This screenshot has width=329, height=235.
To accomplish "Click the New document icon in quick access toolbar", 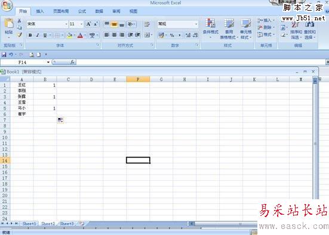I will click(39, 55).
